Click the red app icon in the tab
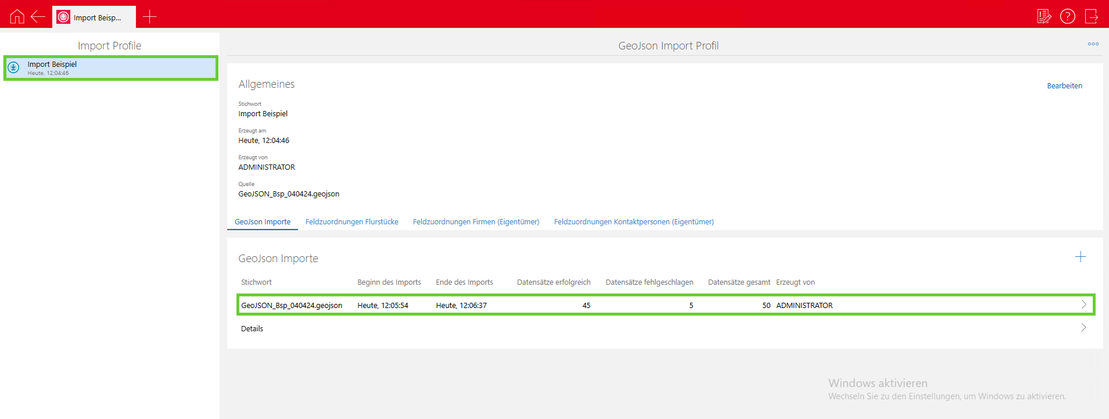The image size is (1109, 419). pos(63,17)
